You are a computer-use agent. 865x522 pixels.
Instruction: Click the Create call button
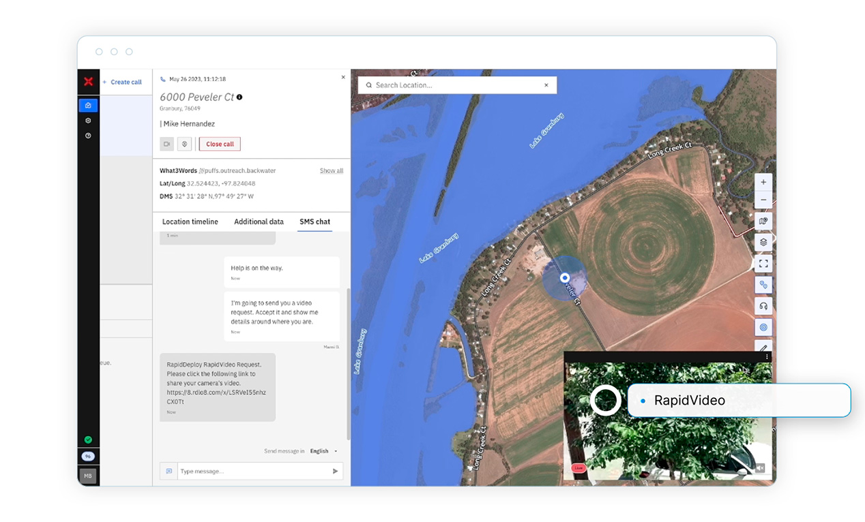coord(122,82)
